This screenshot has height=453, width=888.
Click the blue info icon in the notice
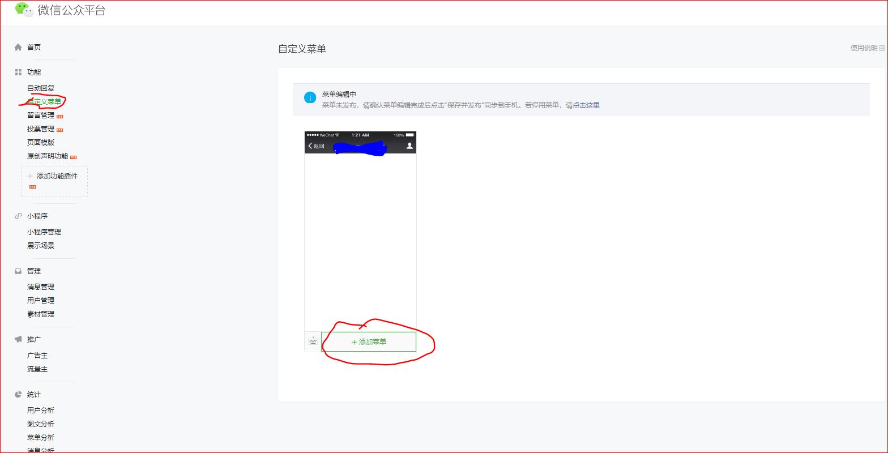pyautogui.click(x=310, y=97)
